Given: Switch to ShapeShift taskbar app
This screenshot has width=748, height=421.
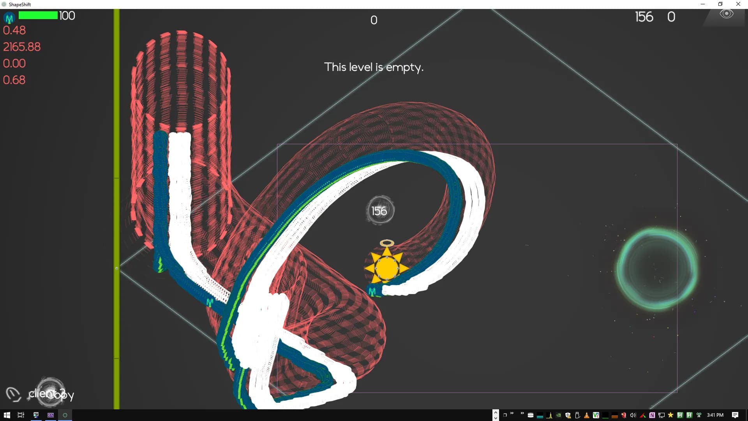Looking at the screenshot, I should (65, 415).
